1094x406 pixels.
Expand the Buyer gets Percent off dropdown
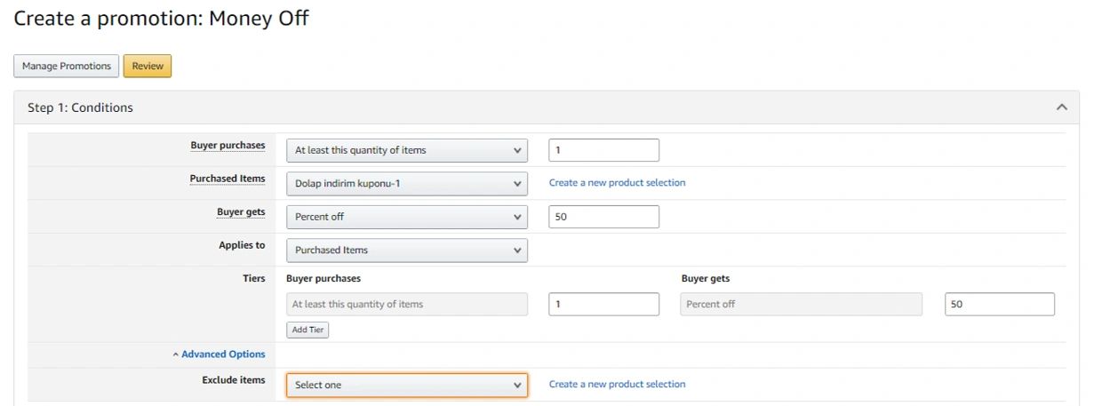[406, 217]
